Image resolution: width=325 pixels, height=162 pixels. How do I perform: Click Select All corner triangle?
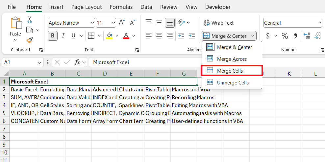point(6,74)
